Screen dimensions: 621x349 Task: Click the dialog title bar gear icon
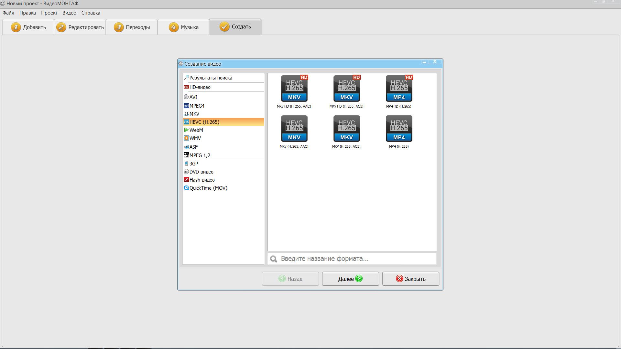pyautogui.click(x=181, y=64)
